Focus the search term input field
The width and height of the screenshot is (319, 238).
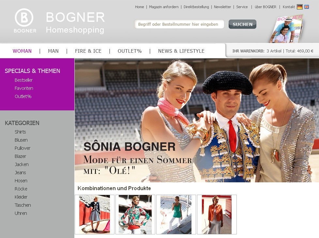coord(179,24)
